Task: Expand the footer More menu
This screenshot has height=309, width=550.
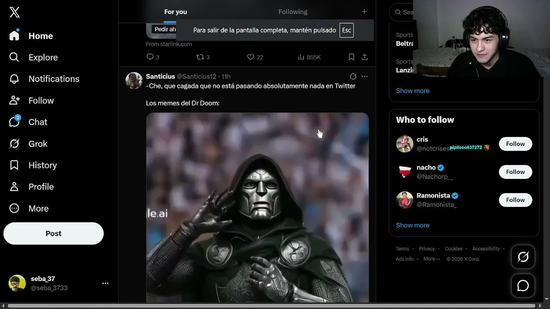Action: [432, 259]
